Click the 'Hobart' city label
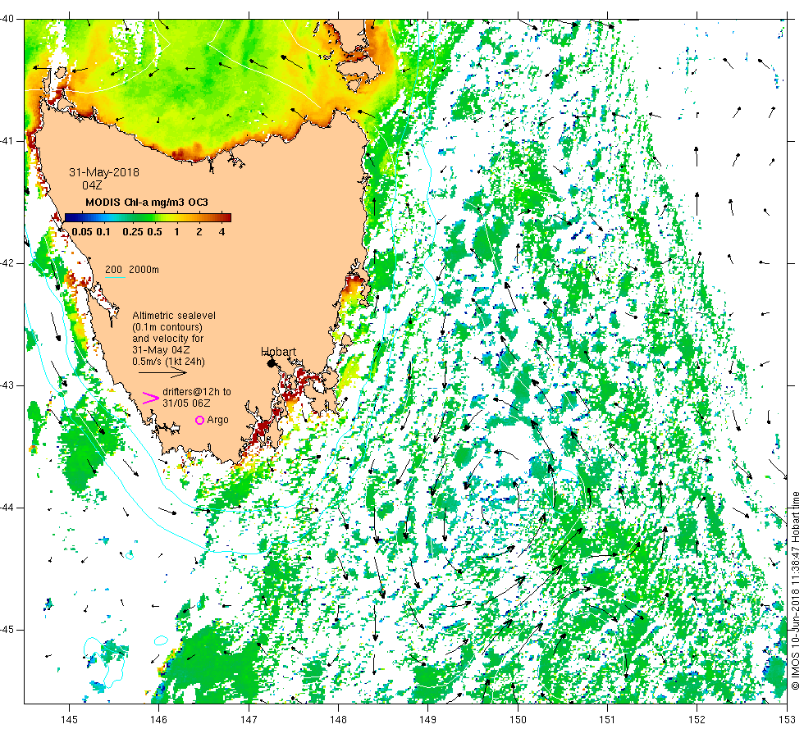Screen dimensions: 804x738 tap(278, 352)
